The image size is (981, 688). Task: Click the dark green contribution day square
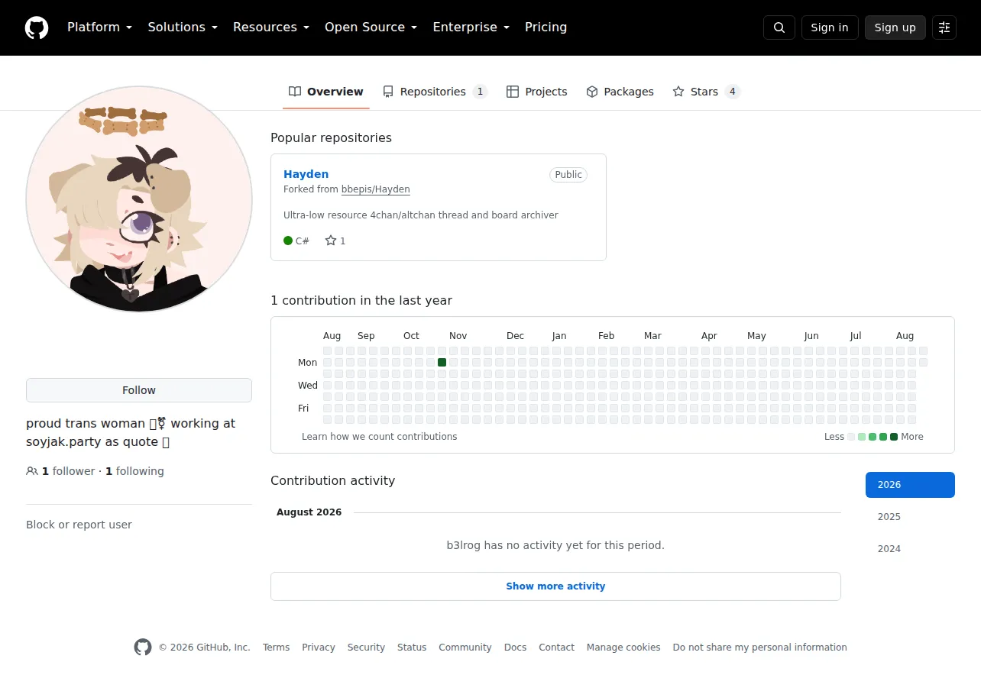[x=442, y=363]
